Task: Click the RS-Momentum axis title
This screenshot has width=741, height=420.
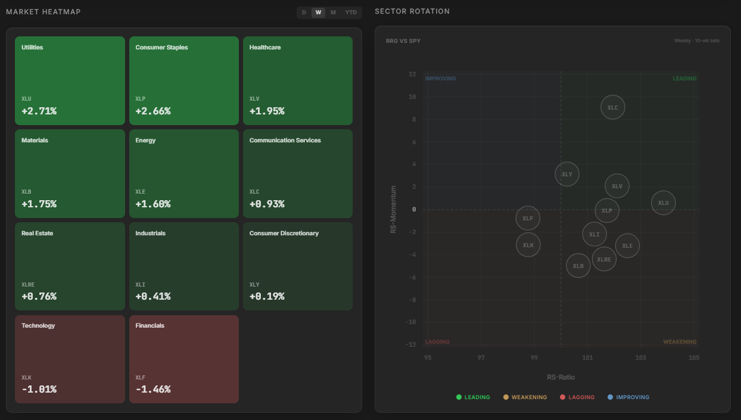Action: click(x=393, y=209)
